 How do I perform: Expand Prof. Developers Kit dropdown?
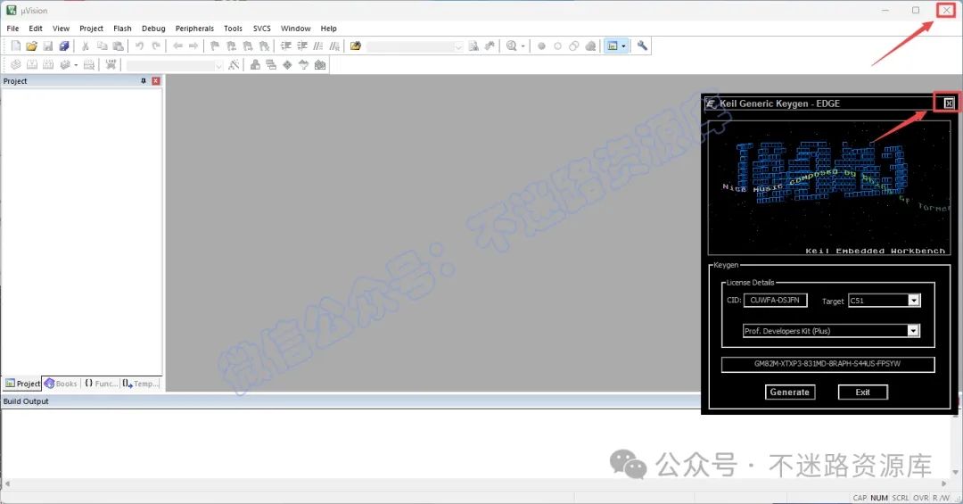[913, 331]
